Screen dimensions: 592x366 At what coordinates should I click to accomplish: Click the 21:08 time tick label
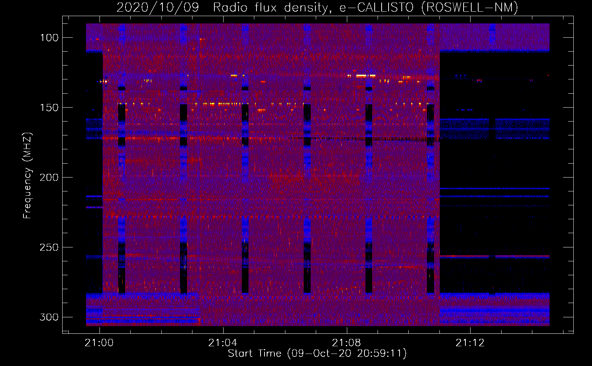pyautogui.click(x=346, y=343)
